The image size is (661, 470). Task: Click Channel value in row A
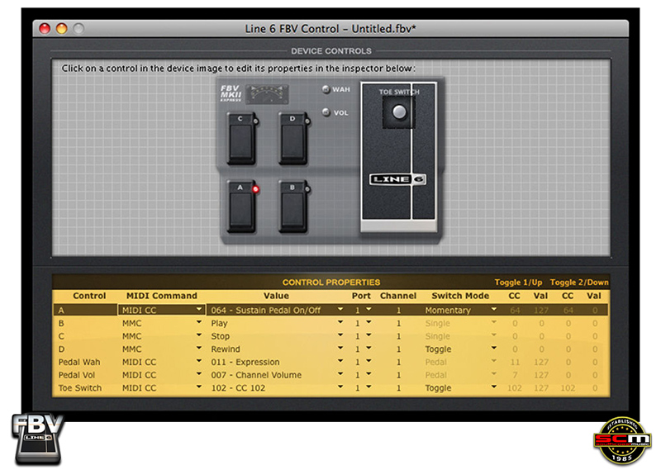[398, 311]
